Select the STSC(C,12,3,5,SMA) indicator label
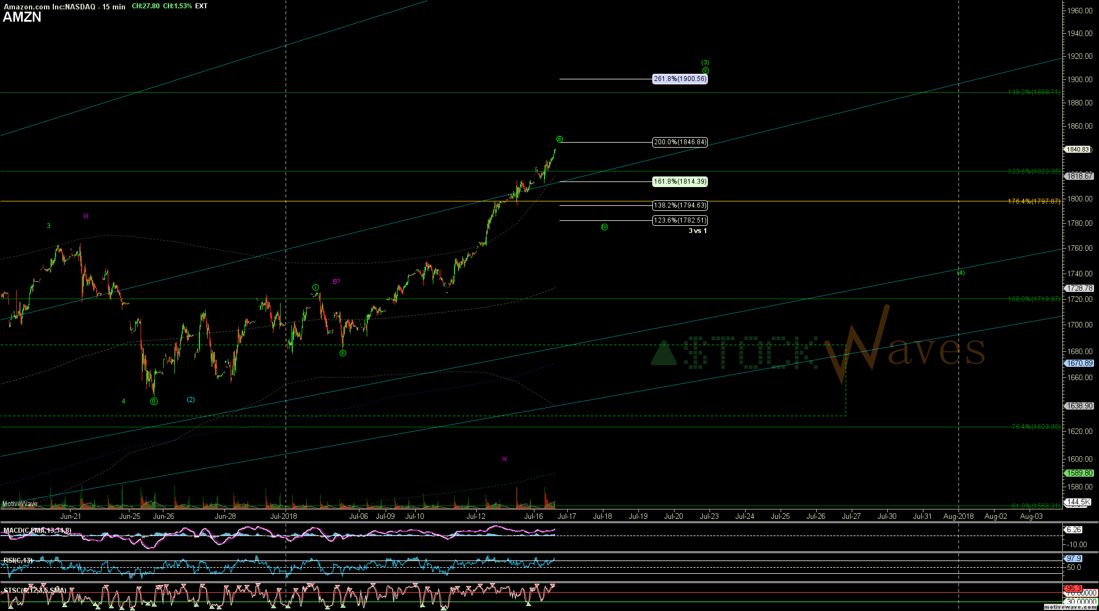This screenshot has width=1099, height=611. [35, 590]
